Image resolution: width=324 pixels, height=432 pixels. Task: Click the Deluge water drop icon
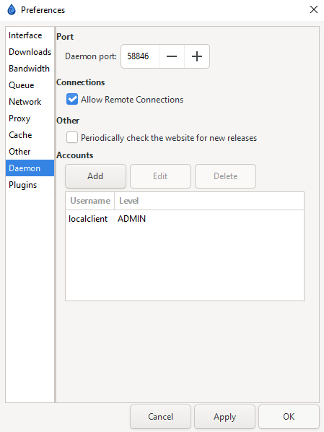pos(12,9)
